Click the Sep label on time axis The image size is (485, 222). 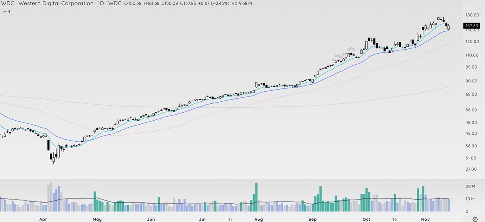[313, 220]
